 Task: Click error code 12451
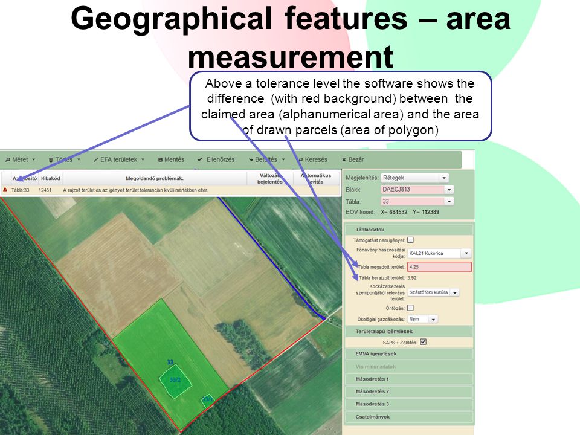pyautogui.click(x=45, y=190)
